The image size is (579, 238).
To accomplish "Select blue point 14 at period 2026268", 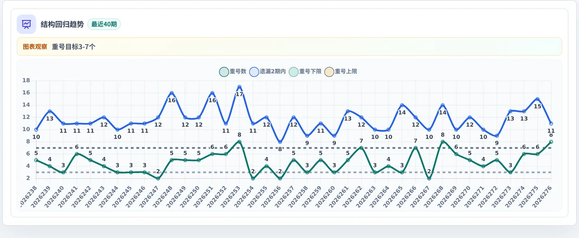I will coord(442,105).
